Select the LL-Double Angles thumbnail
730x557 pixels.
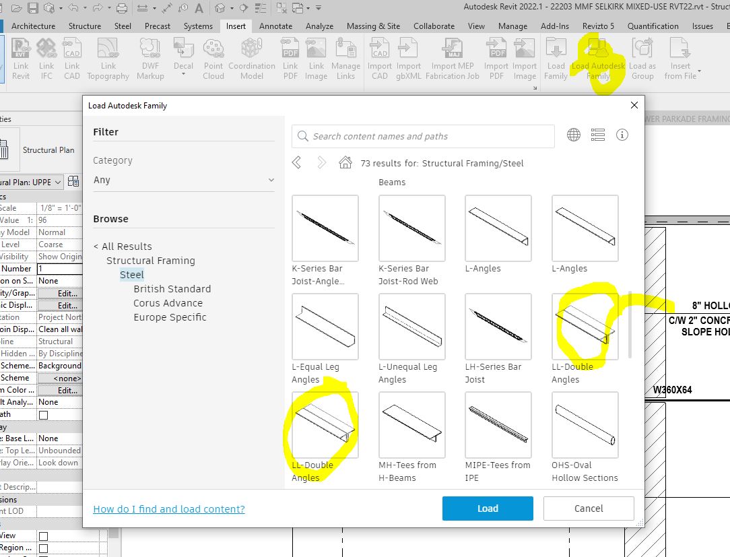pos(585,327)
